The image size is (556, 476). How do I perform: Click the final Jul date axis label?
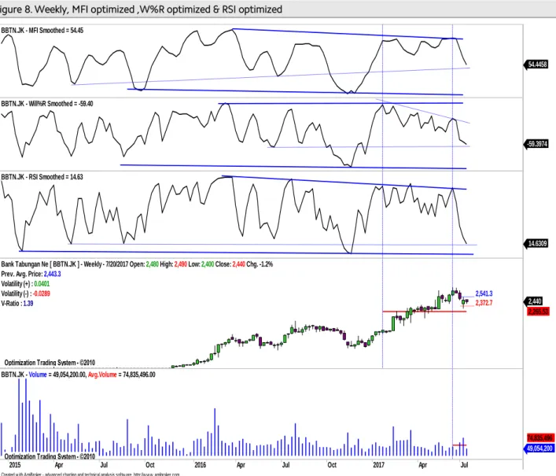[x=464, y=465]
